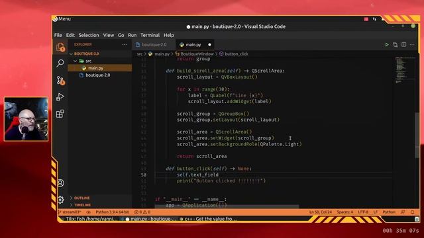The height and width of the screenshot is (238, 424).
Task: Run the Python file with the play icon
Action: pos(387,44)
